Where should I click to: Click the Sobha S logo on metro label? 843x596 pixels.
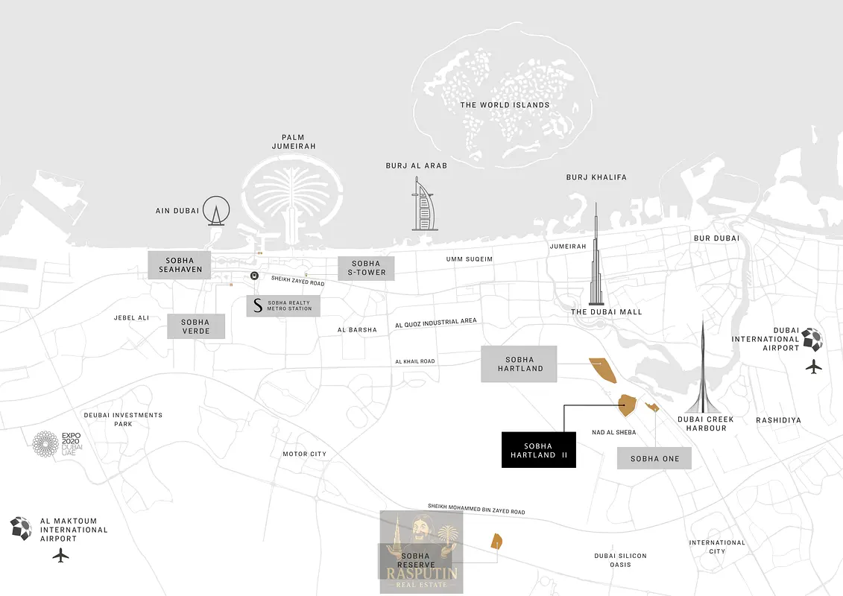pos(258,305)
